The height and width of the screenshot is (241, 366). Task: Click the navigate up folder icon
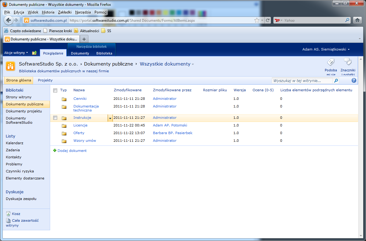click(x=35, y=53)
